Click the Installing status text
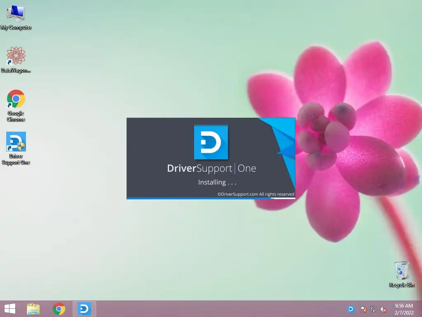 217,182
